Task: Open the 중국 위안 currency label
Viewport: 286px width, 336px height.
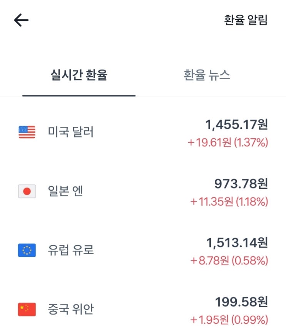Action: coord(71,309)
